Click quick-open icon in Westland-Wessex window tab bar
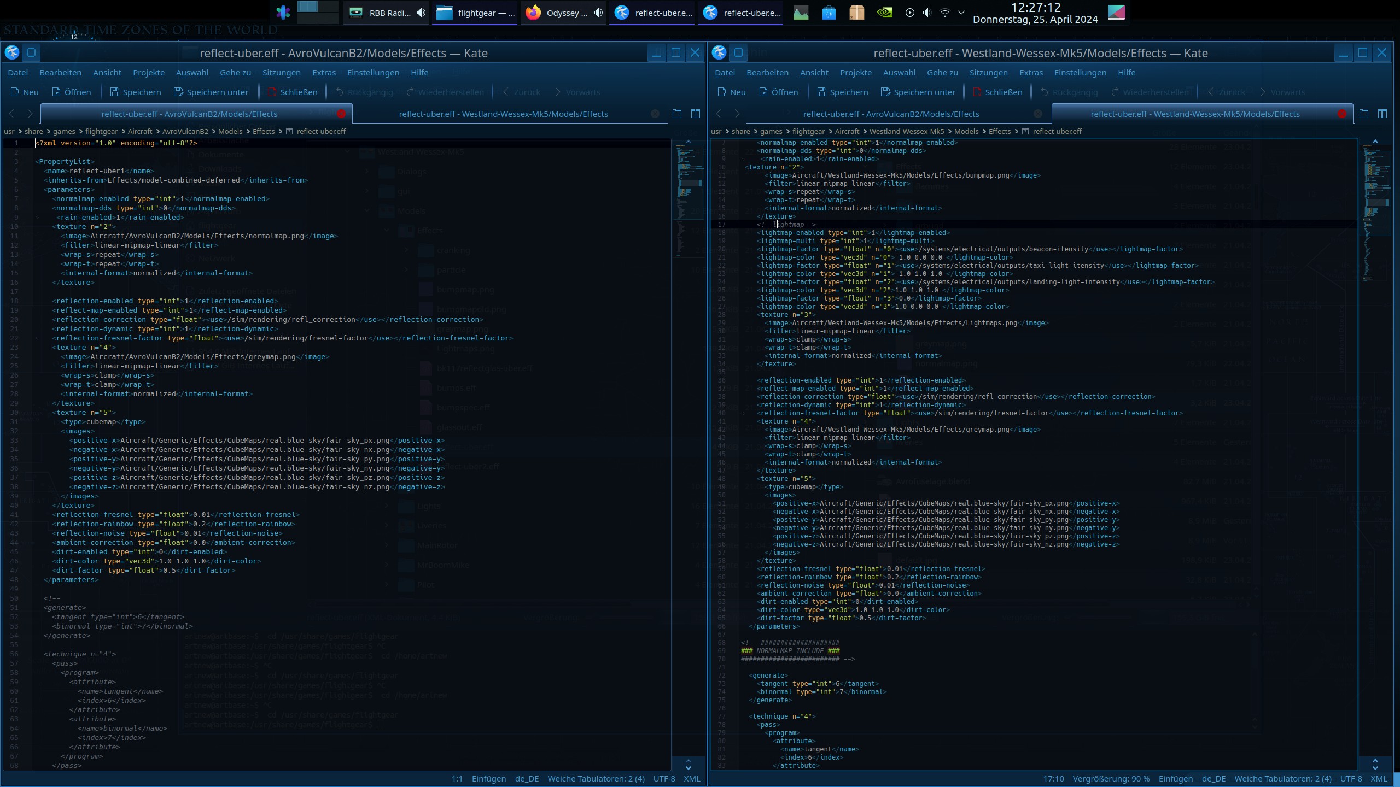This screenshot has height=787, width=1400. (1364, 114)
